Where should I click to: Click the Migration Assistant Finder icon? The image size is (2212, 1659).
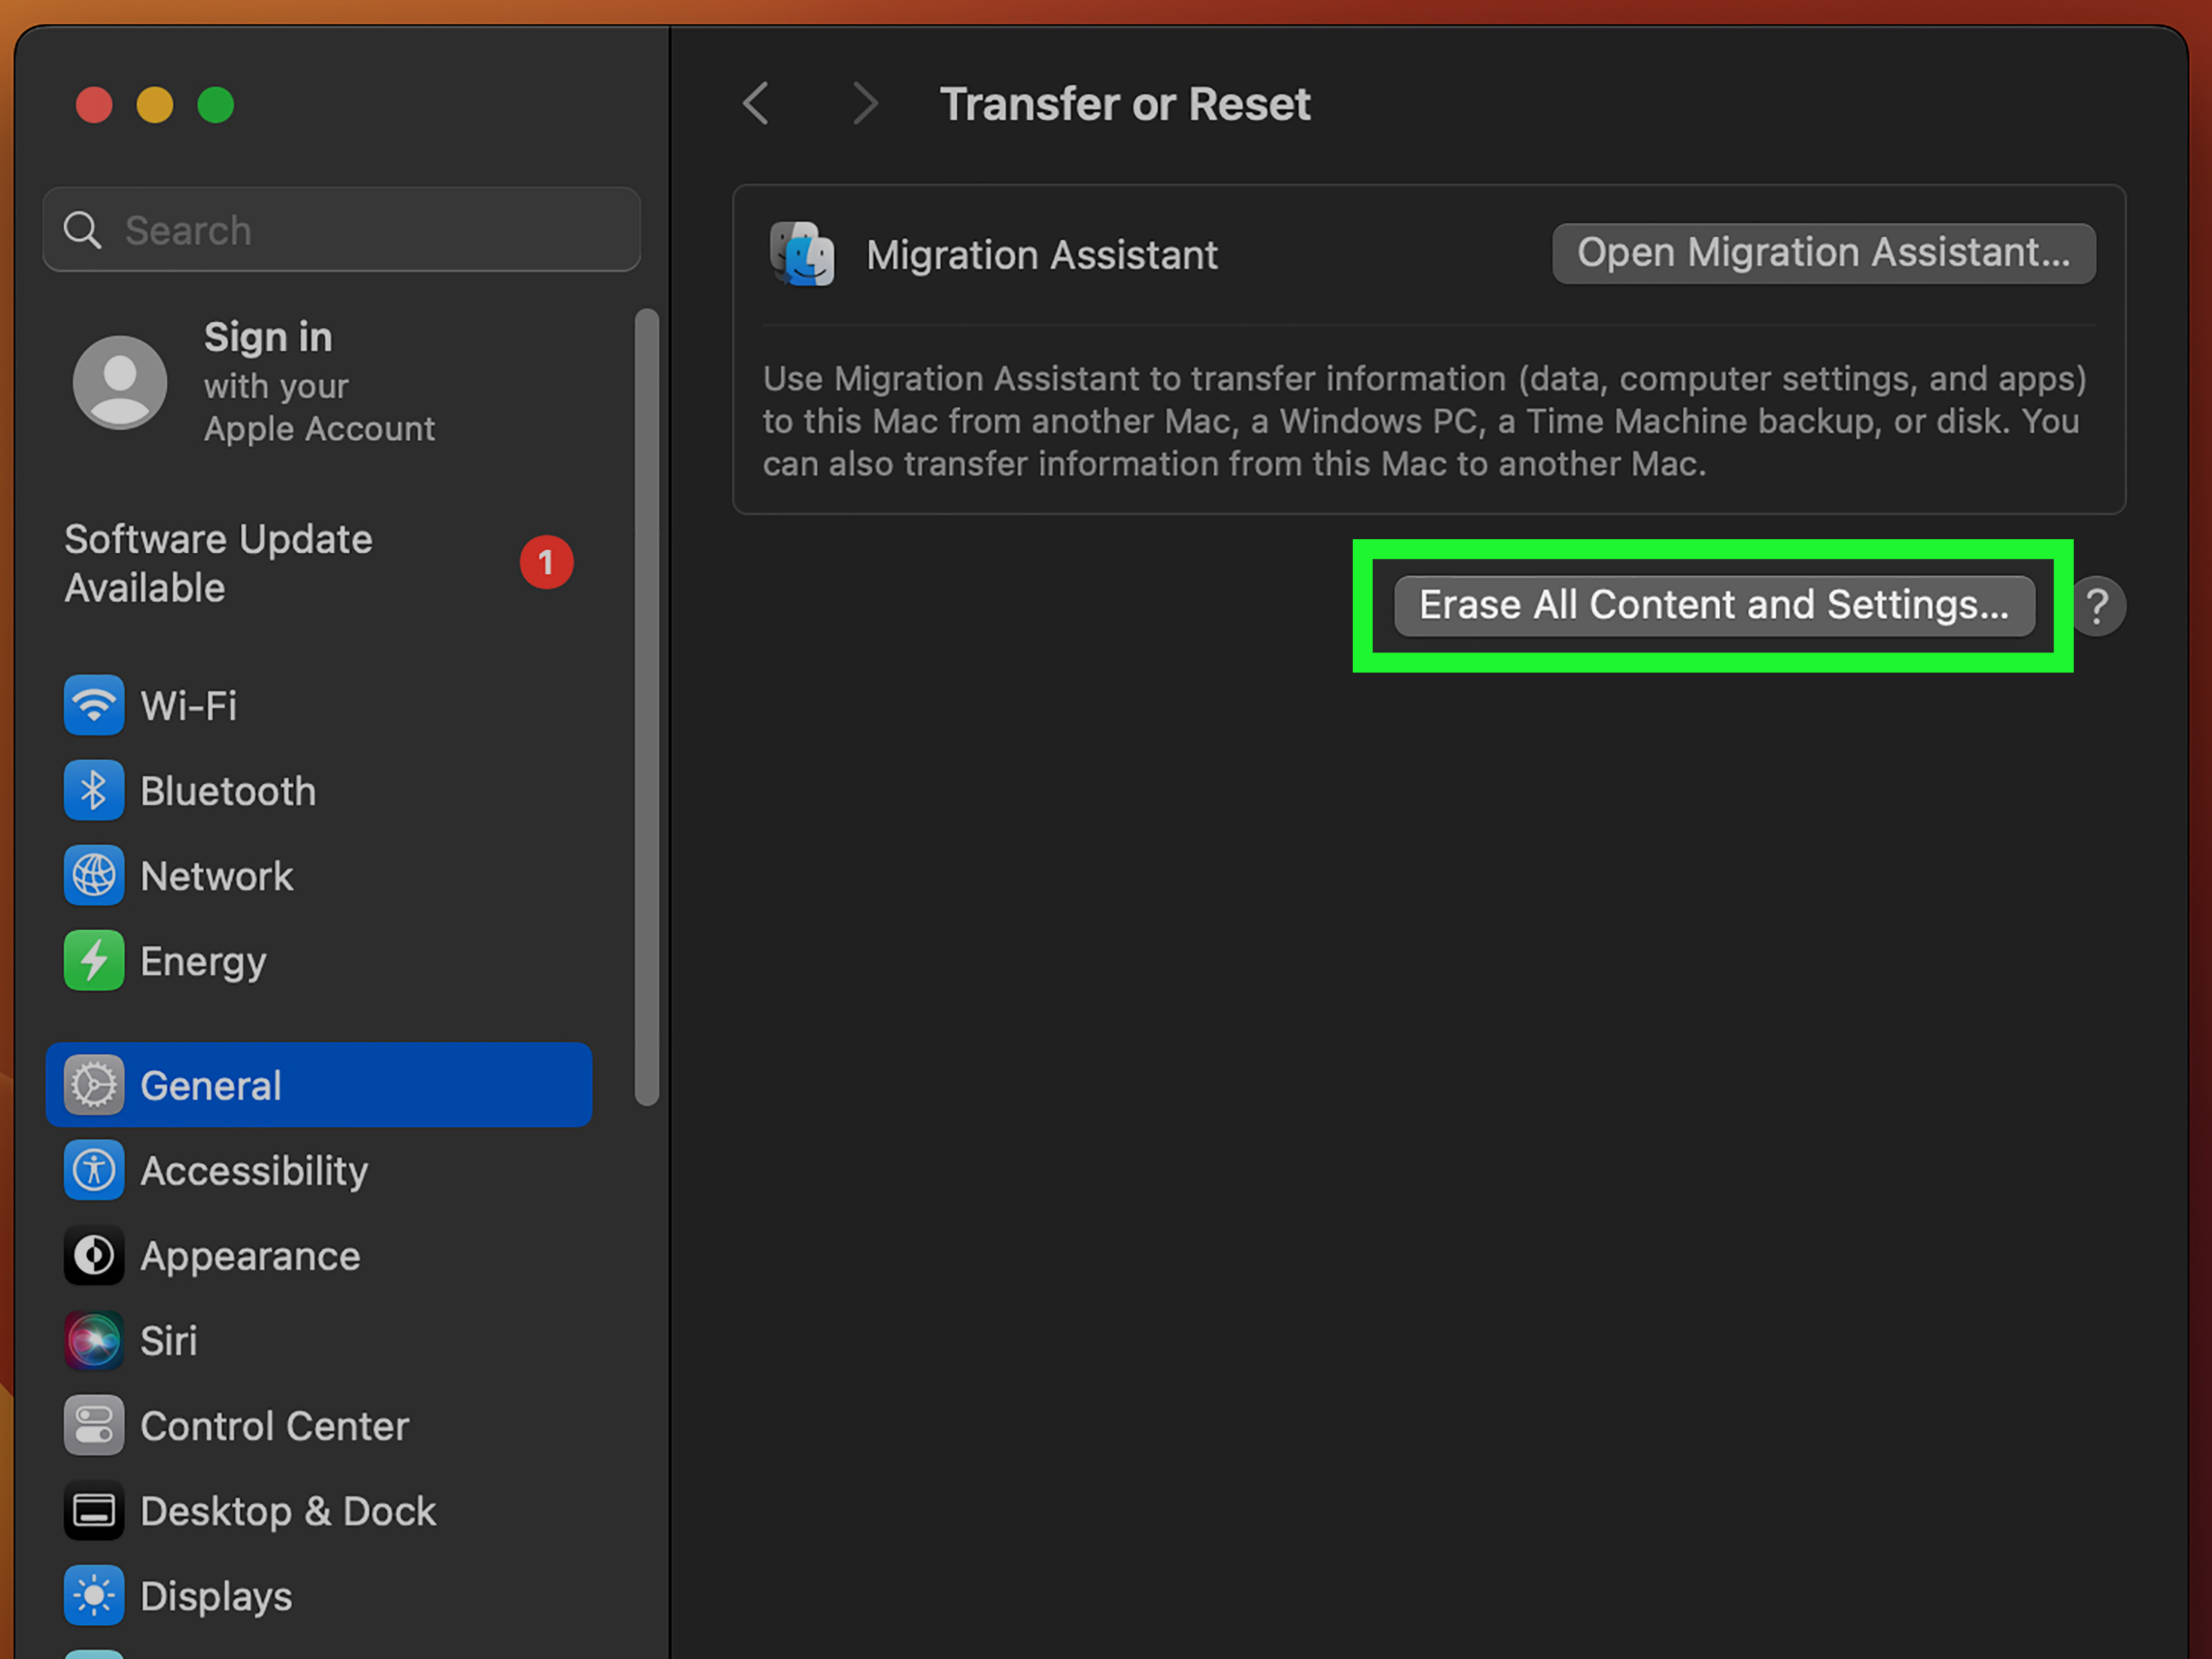[x=802, y=254]
